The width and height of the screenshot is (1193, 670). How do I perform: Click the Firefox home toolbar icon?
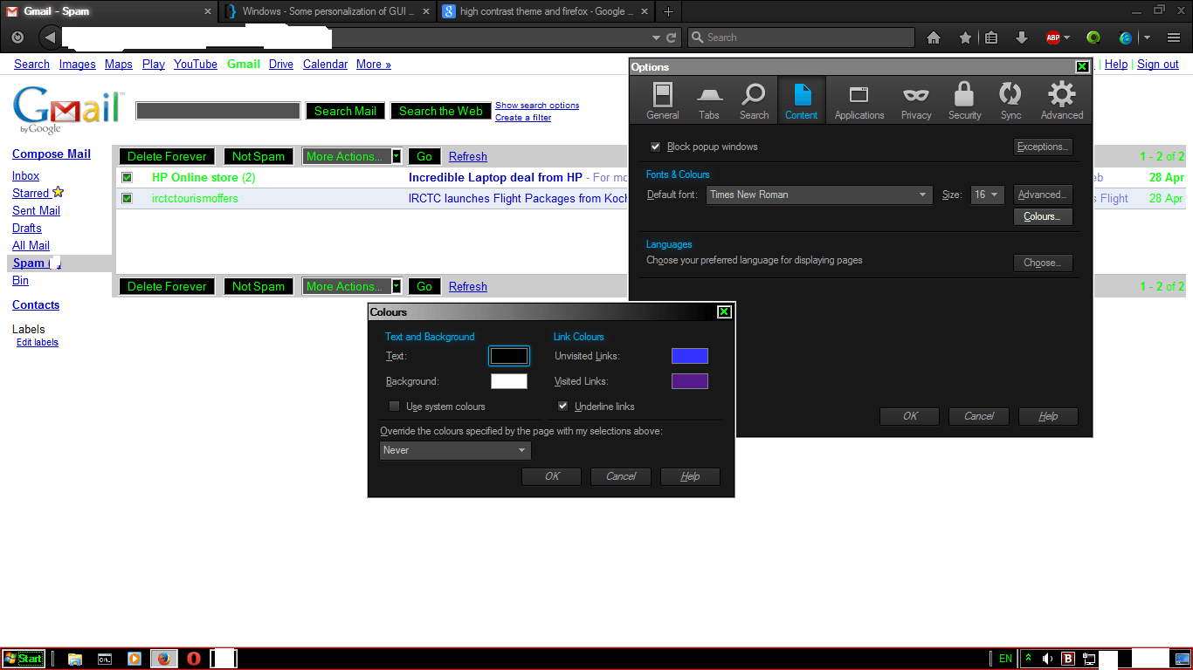(934, 38)
